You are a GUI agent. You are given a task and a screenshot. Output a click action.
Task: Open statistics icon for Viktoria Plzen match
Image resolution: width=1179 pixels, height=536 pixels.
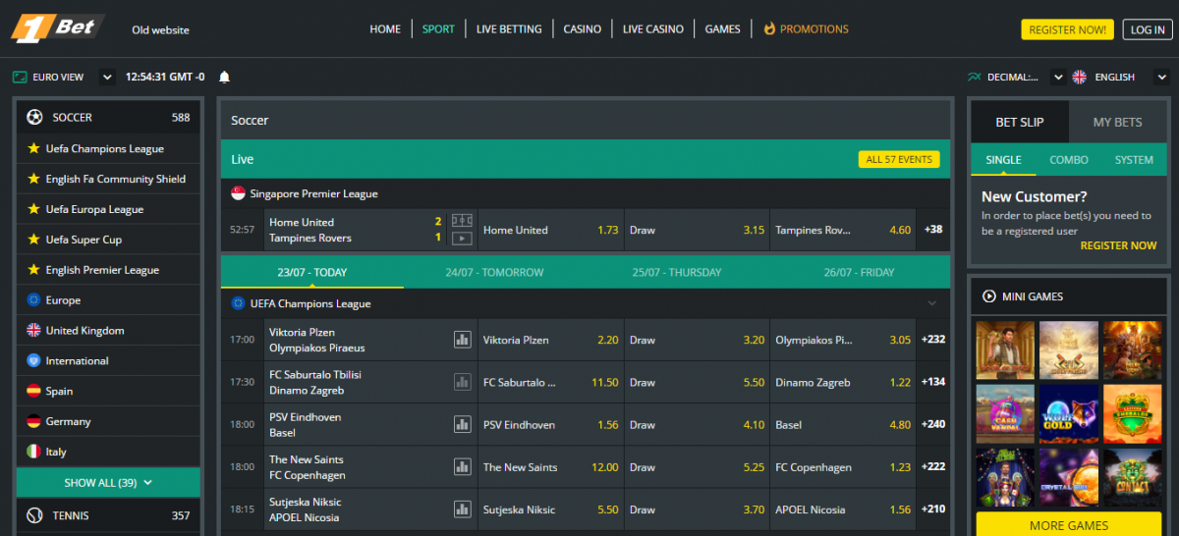(x=462, y=340)
